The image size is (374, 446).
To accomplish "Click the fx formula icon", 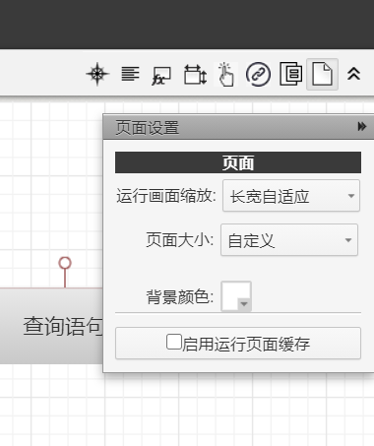I will pos(161,76).
